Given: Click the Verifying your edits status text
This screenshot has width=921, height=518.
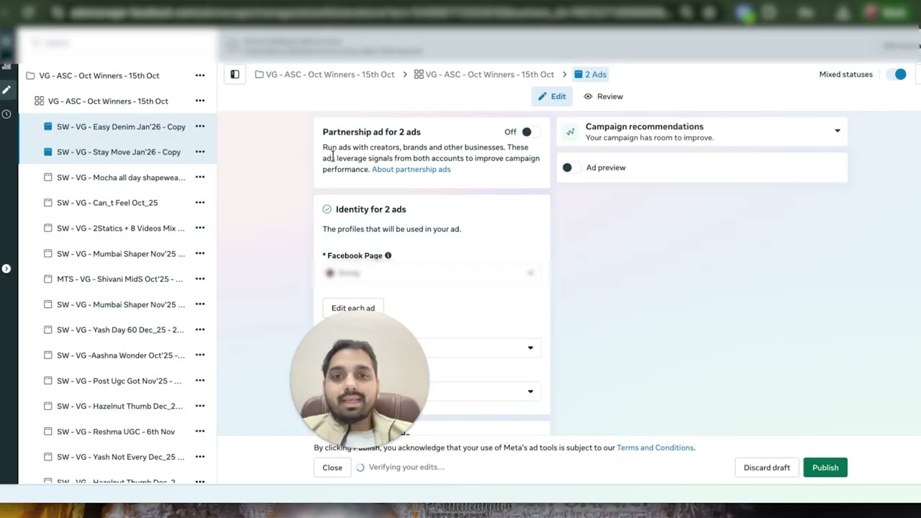Looking at the screenshot, I should pyautogui.click(x=407, y=468).
